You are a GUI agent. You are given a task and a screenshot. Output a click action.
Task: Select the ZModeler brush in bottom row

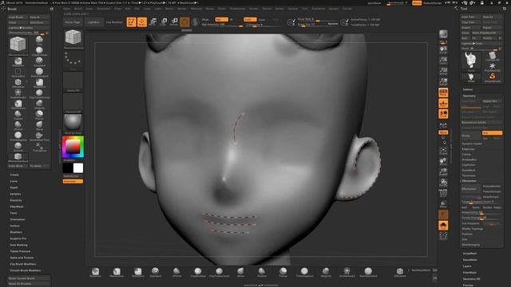pyautogui.click(x=400, y=273)
